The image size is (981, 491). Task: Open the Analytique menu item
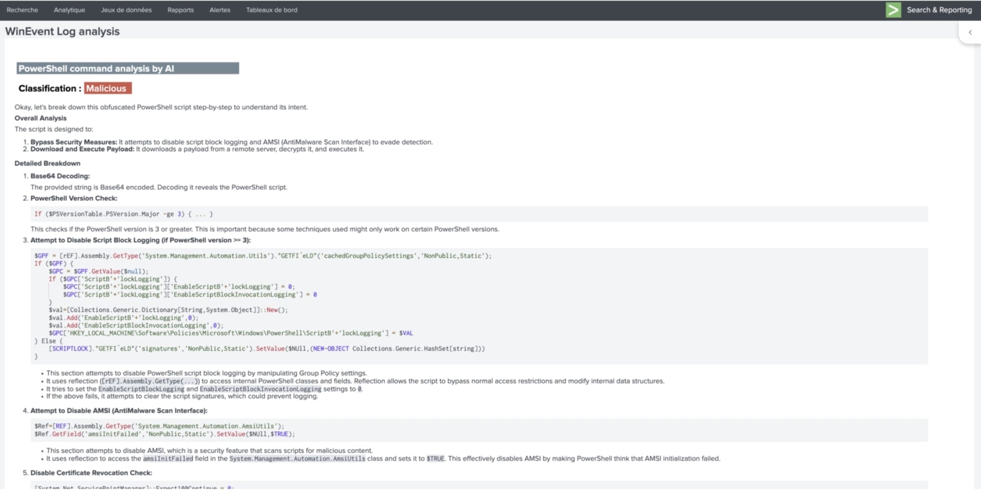pos(69,10)
